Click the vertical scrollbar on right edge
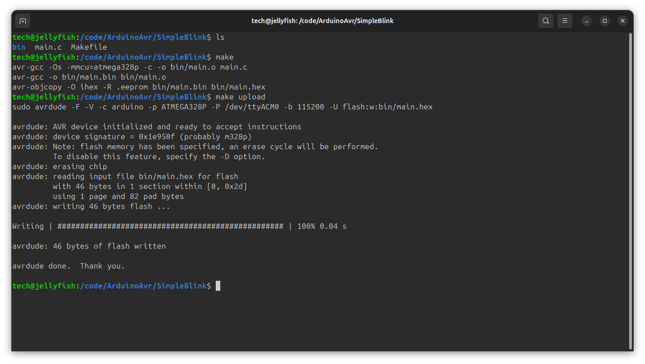645x364 pixels. click(631, 190)
